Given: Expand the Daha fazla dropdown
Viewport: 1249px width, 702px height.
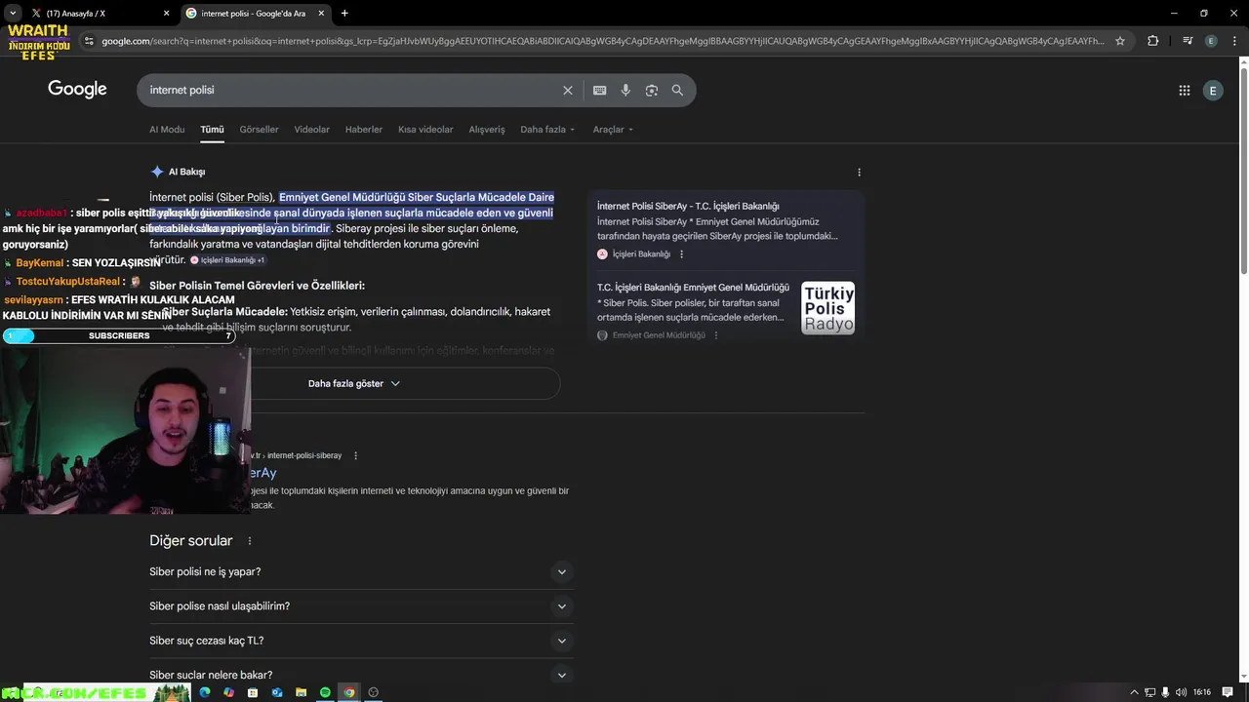Looking at the screenshot, I should point(547,129).
